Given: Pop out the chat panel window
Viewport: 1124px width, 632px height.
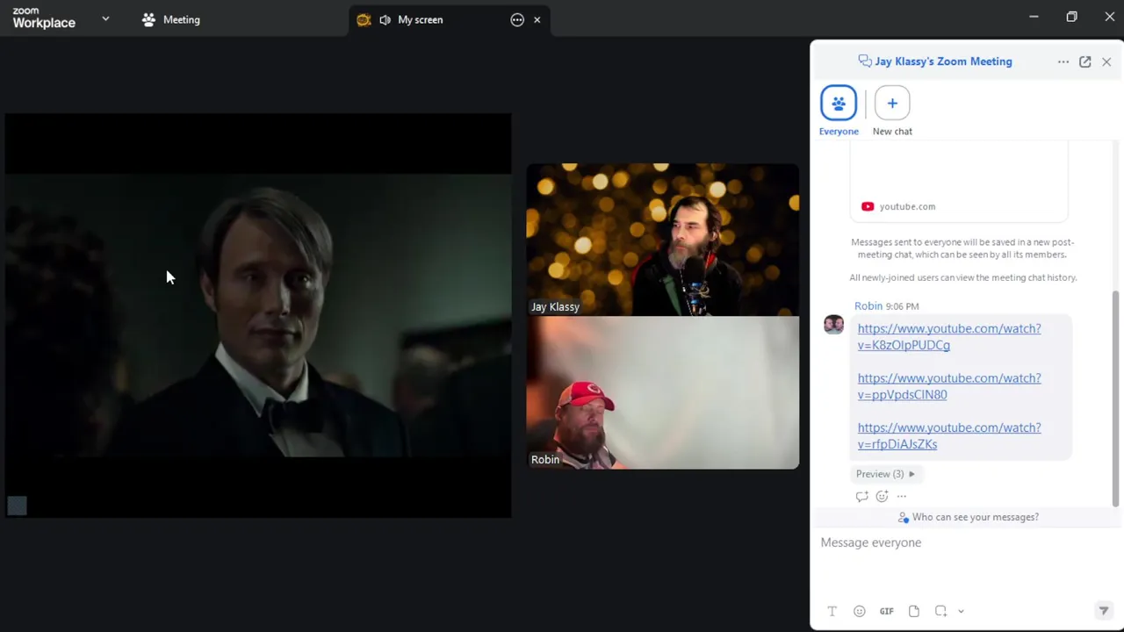Looking at the screenshot, I should (x=1085, y=61).
